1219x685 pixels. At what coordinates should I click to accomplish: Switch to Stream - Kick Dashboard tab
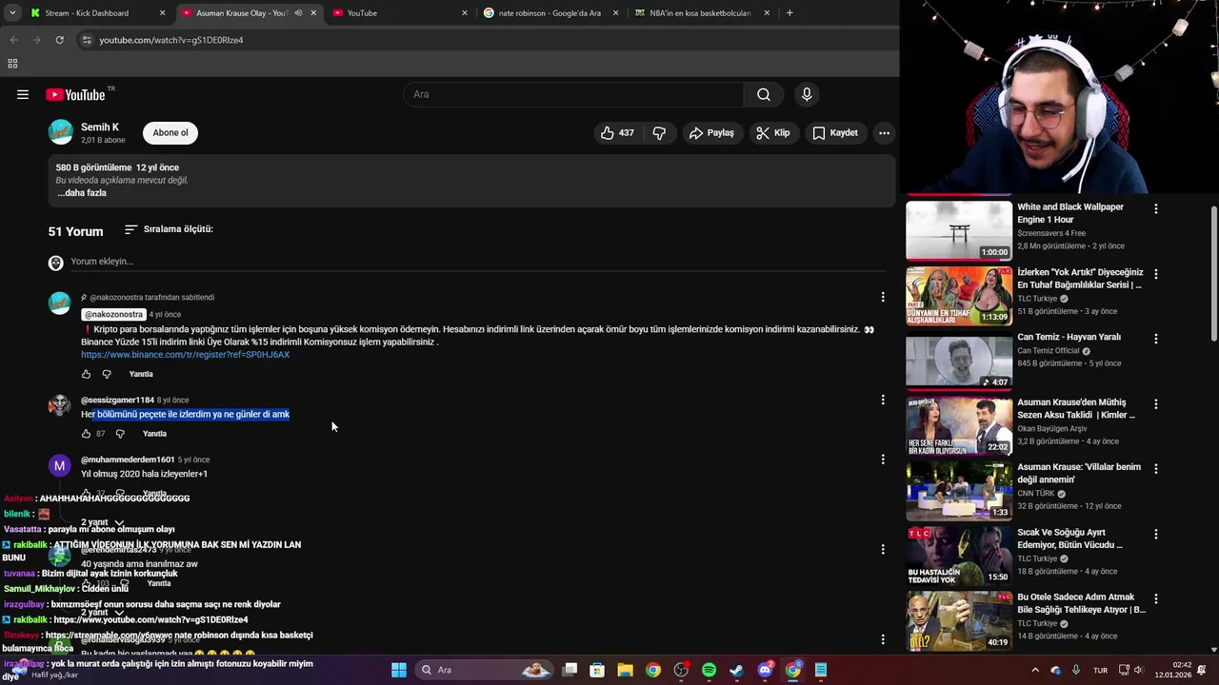[97, 13]
